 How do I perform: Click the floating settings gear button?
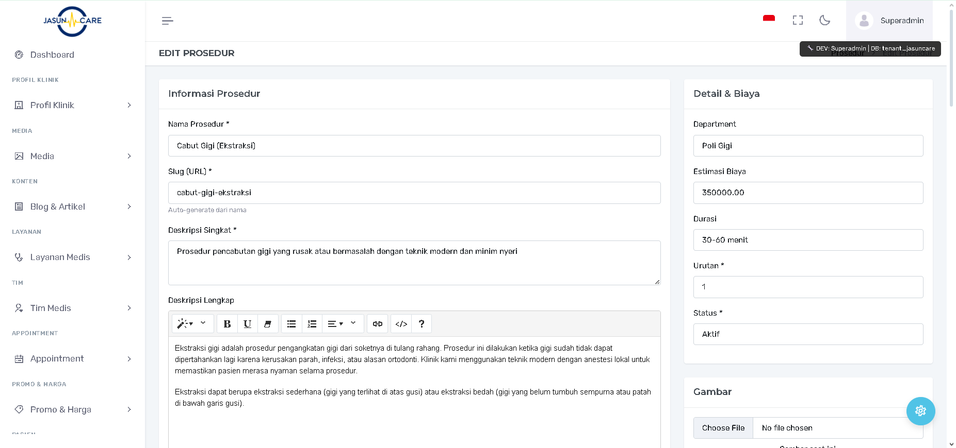pos(920,411)
